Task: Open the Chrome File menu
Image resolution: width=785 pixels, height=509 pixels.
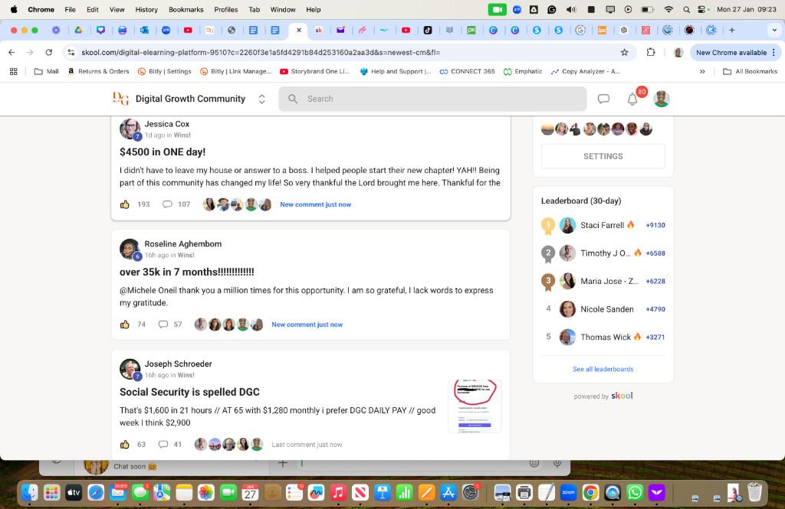Action: [x=70, y=9]
